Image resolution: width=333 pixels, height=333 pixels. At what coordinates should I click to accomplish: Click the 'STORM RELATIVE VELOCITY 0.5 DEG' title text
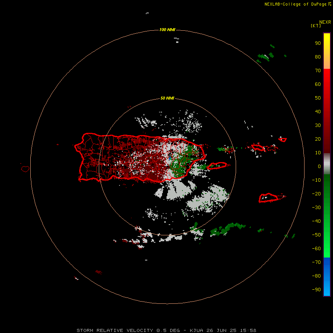point(128,330)
